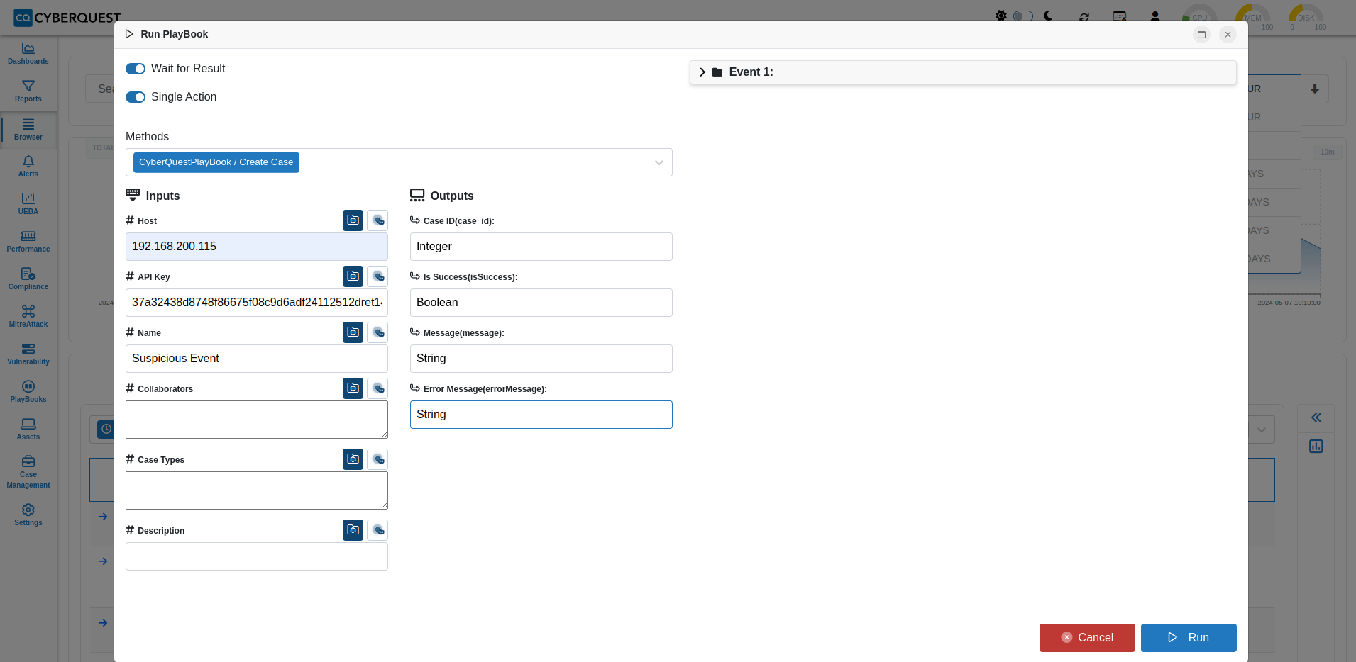
Task: Click the API Key snapshot icon
Action: point(353,276)
